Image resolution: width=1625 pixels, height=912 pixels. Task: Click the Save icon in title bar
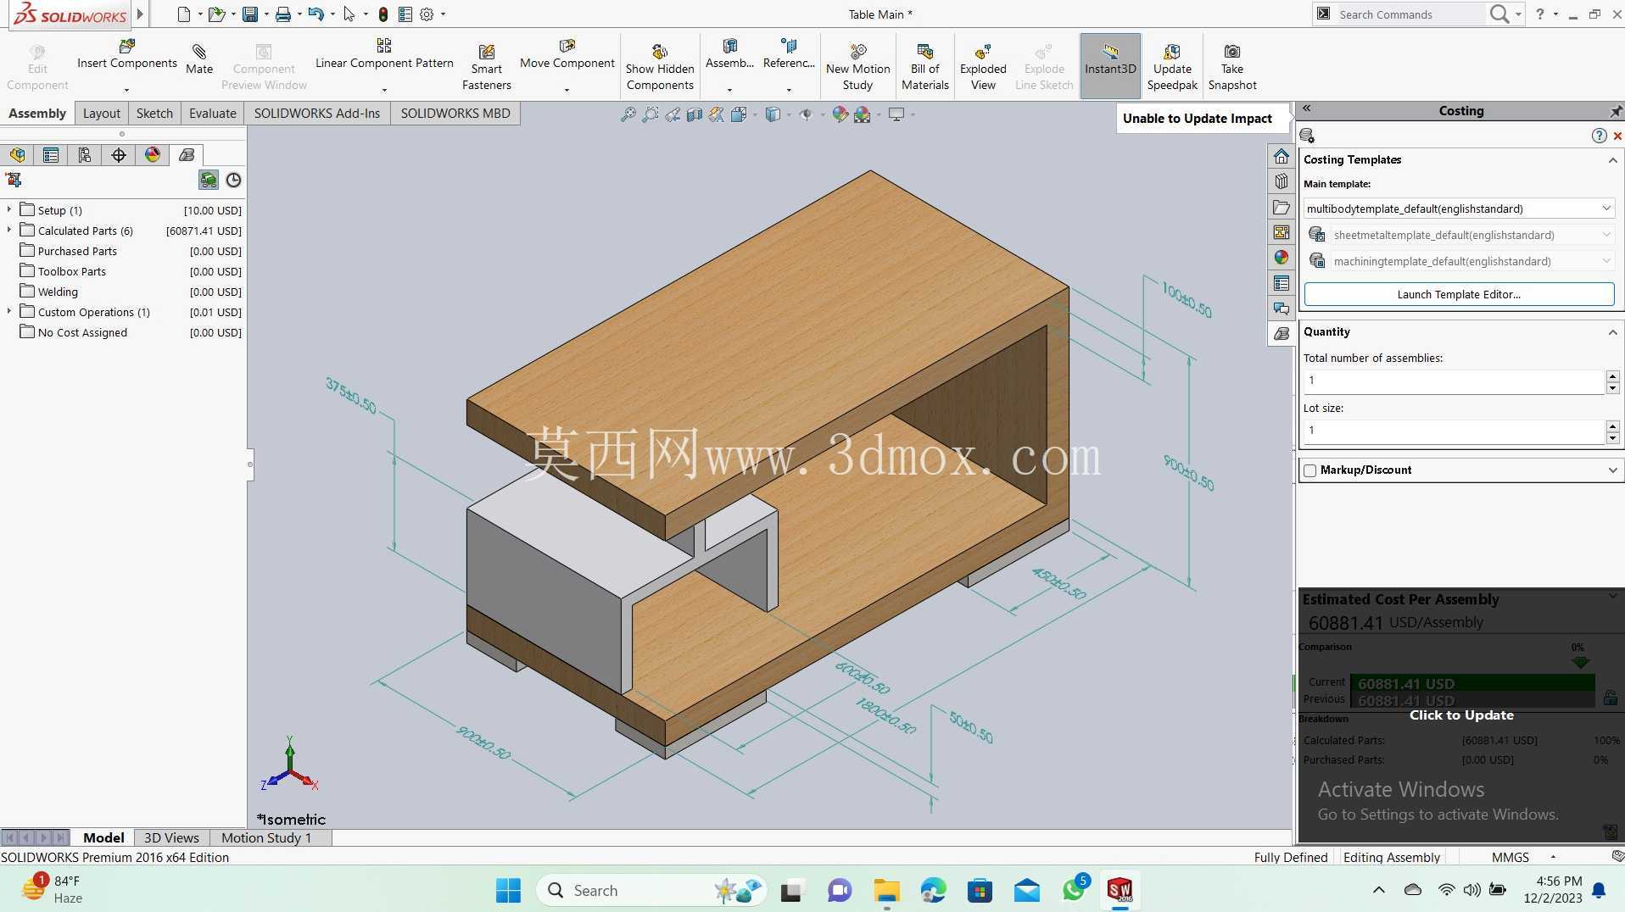pyautogui.click(x=249, y=14)
